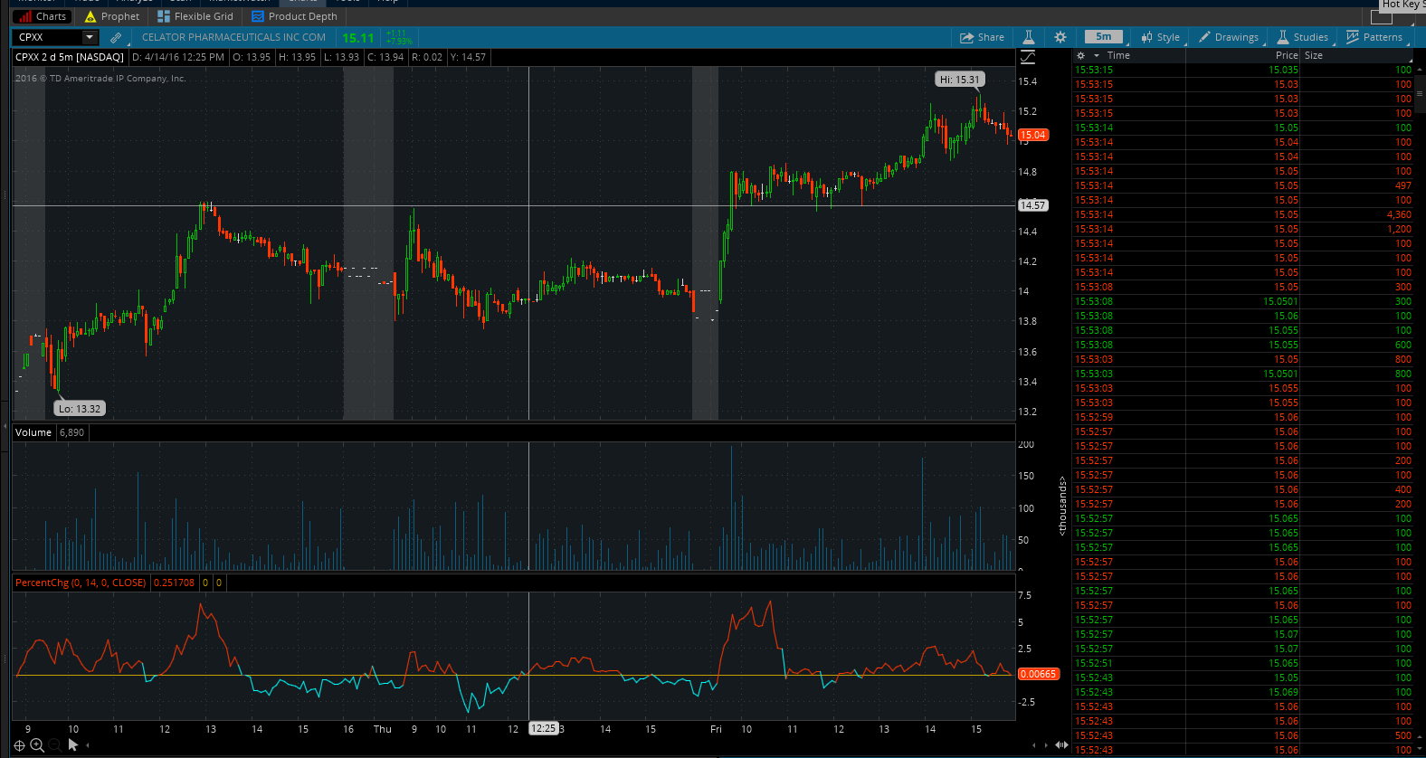Select the trade row priced 15.069

tap(1243, 692)
